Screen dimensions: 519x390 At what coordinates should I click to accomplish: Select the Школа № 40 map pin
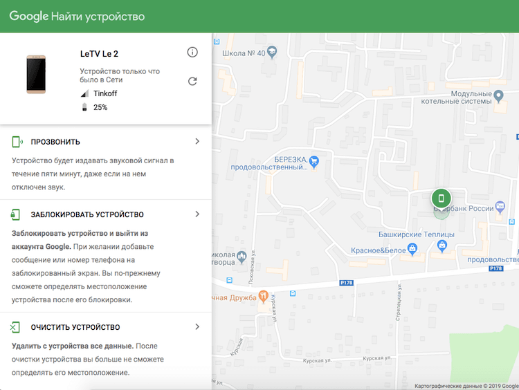(x=272, y=50)
